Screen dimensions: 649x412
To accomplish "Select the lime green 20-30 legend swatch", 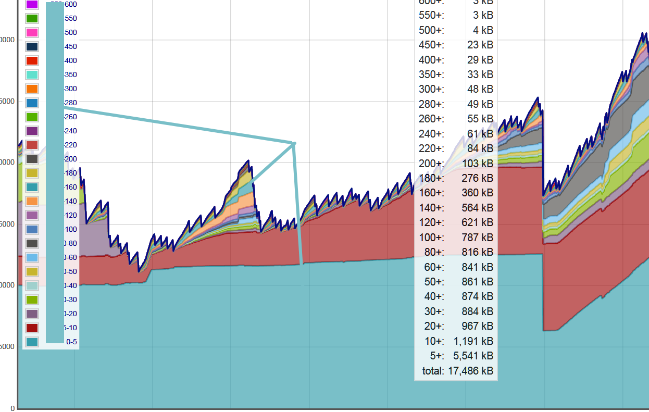I will pyautogui.click(x=32, y=300).
